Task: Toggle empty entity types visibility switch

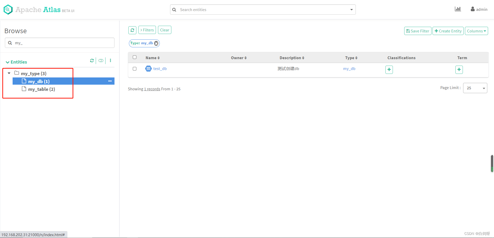Action: coord(101,60)
